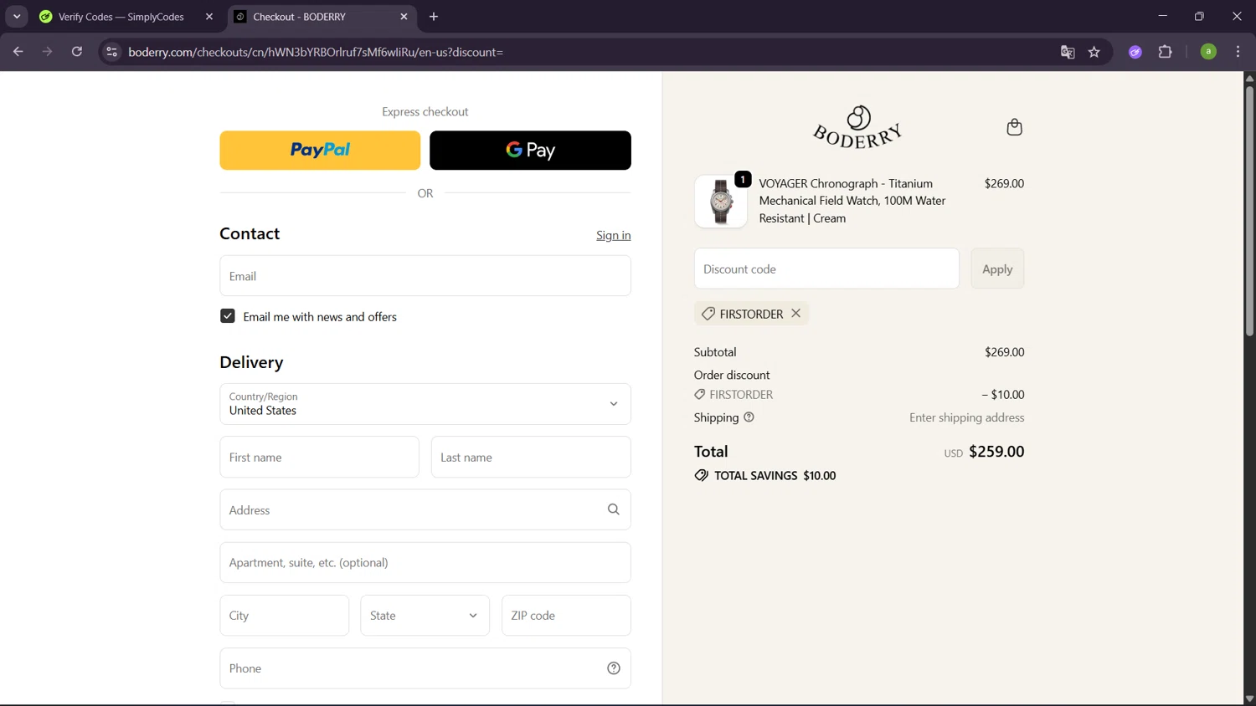Pay with Google Pay button
Viewport: 1256px width, 706px height.
(x=530, y=151)
